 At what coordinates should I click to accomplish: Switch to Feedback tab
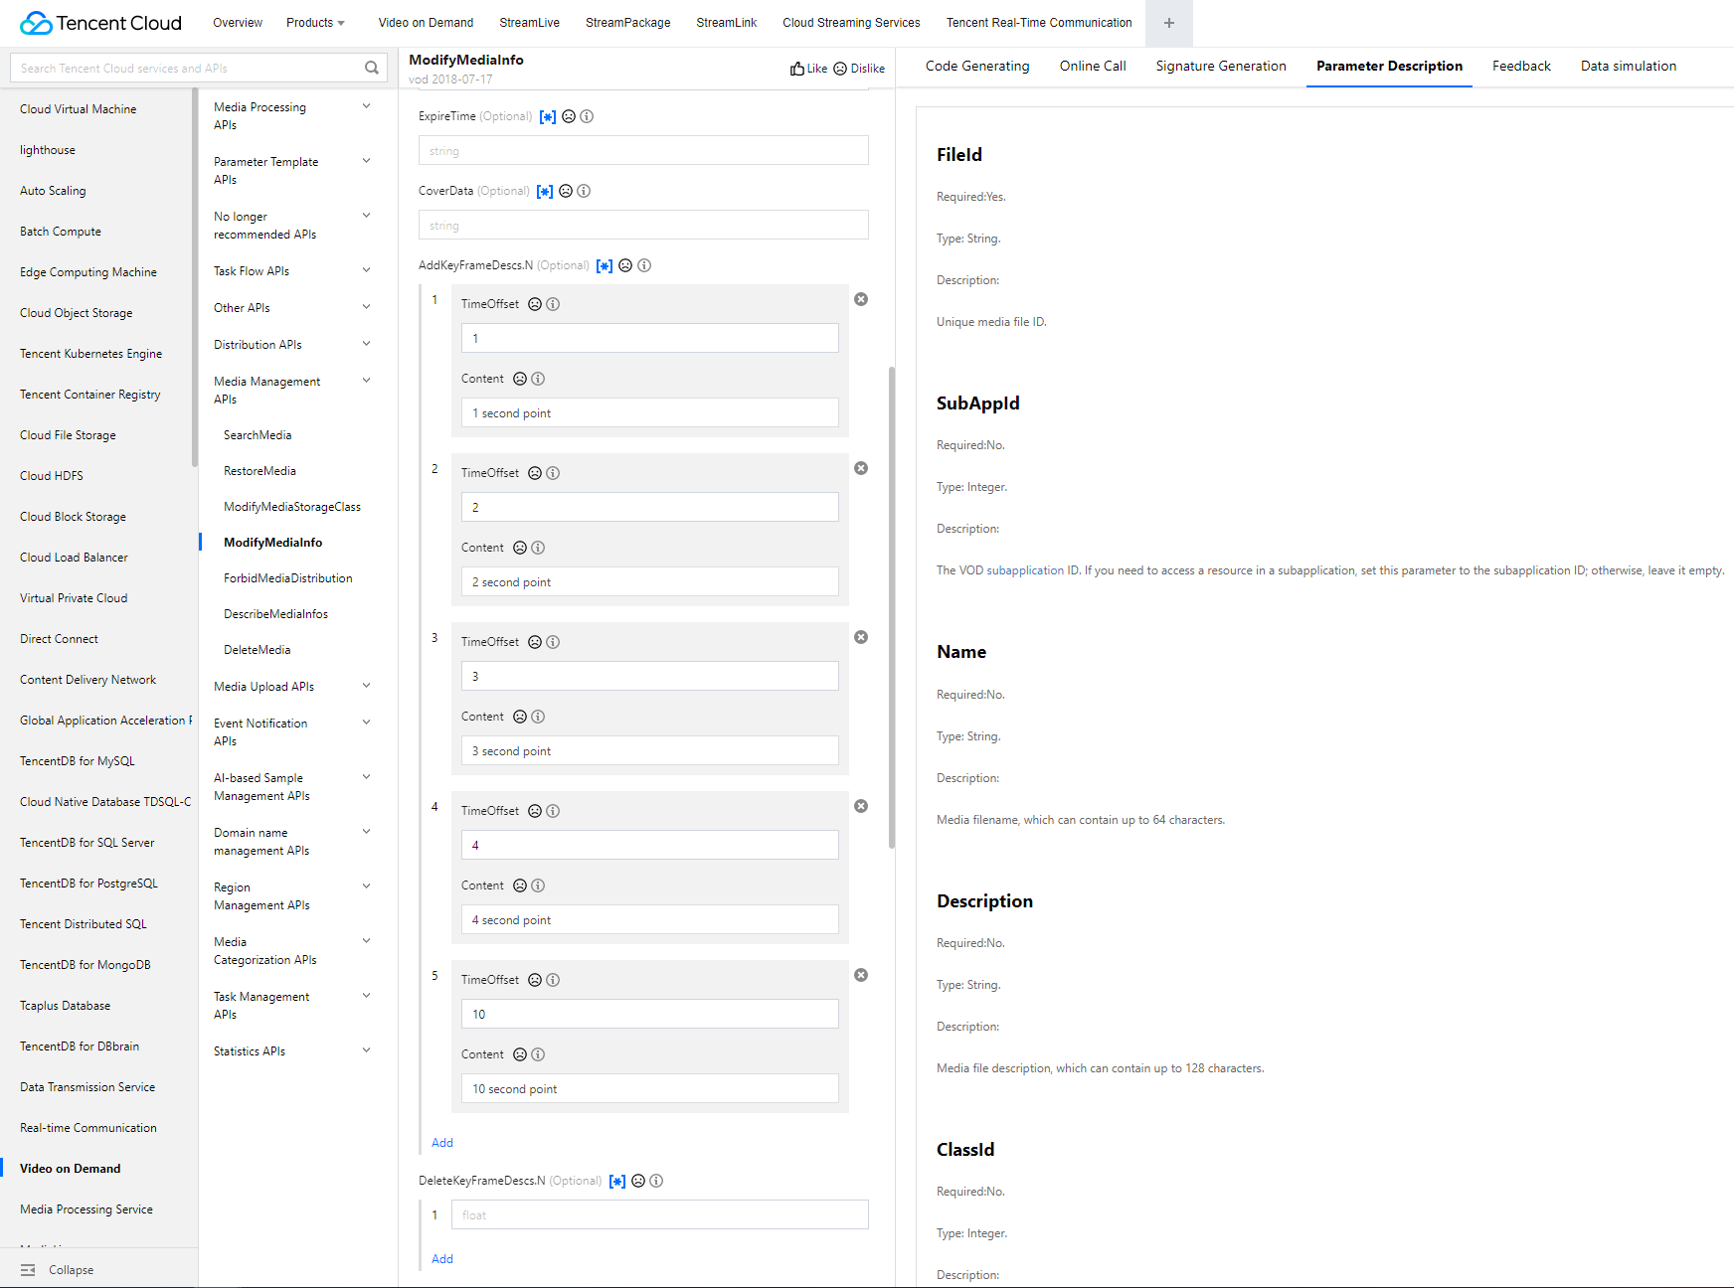[1521, 67]
